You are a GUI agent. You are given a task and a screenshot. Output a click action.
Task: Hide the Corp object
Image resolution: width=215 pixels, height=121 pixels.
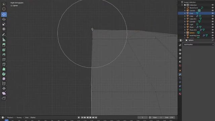(x=213, y=13)
